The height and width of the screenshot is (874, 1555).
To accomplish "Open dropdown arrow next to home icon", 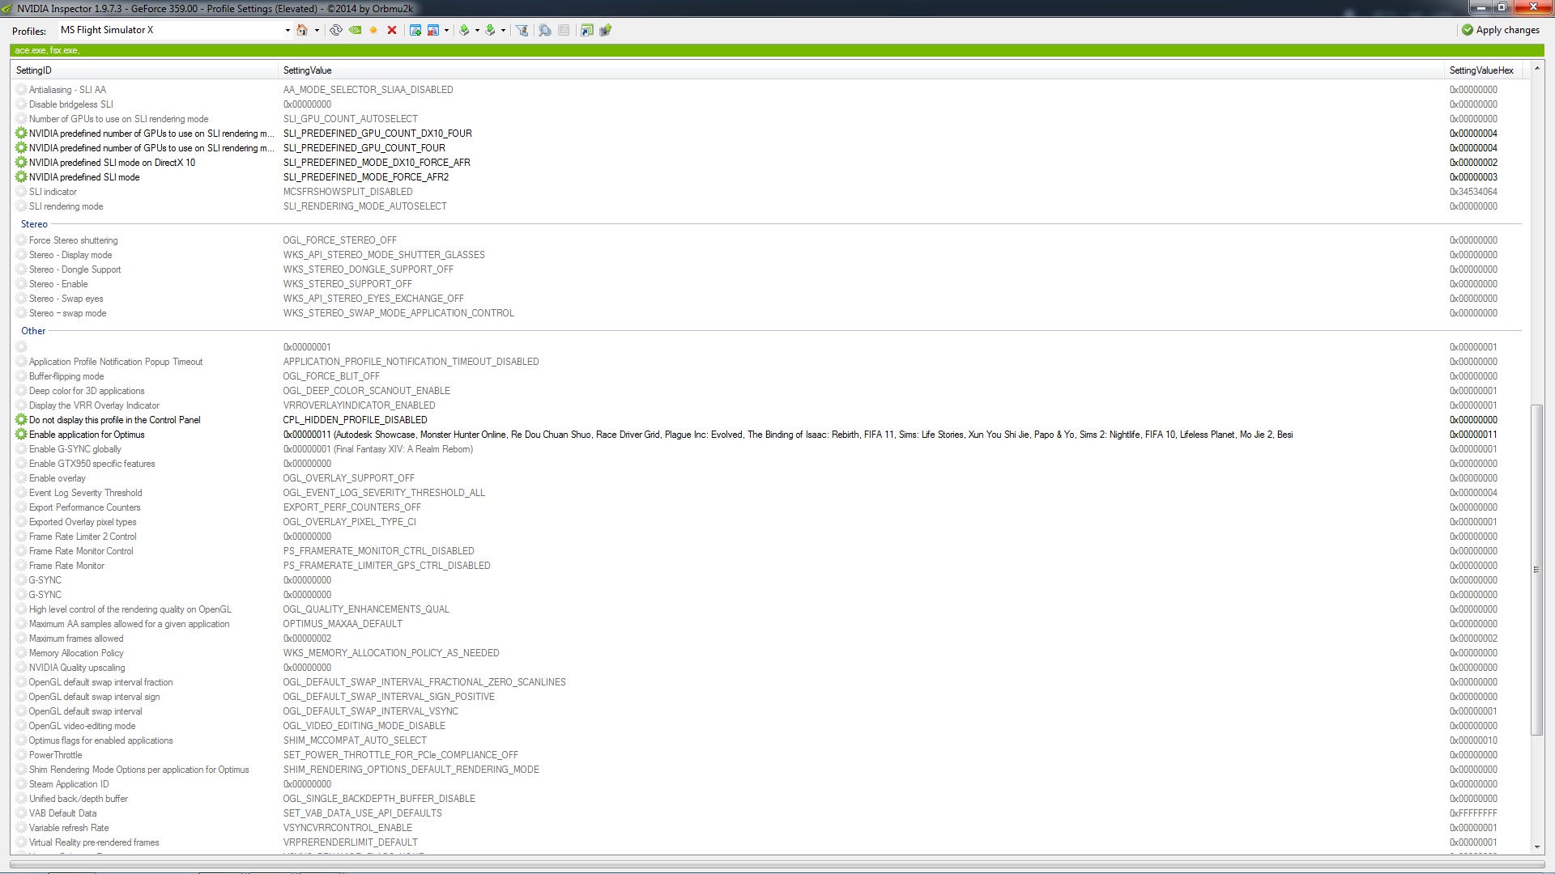I will click(x=317, y=31).
